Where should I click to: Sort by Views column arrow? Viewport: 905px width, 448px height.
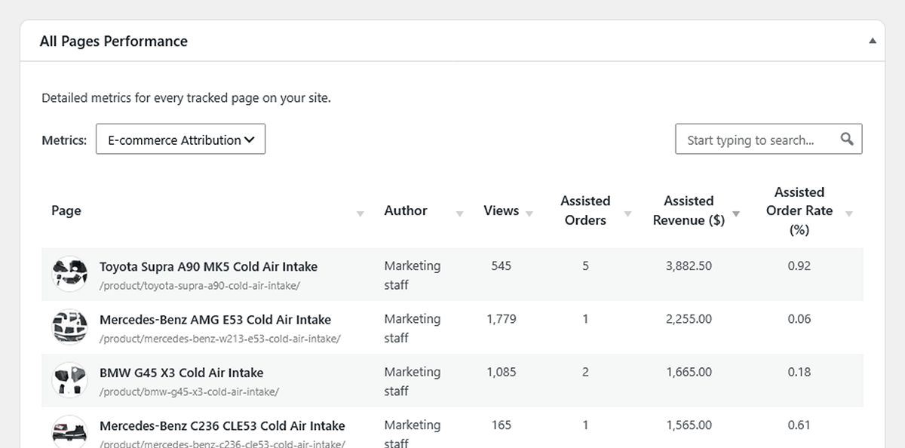tap(529, 214)
